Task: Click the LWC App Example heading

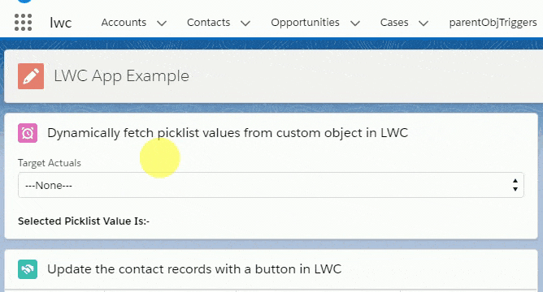Action: [x=122, y=76]
